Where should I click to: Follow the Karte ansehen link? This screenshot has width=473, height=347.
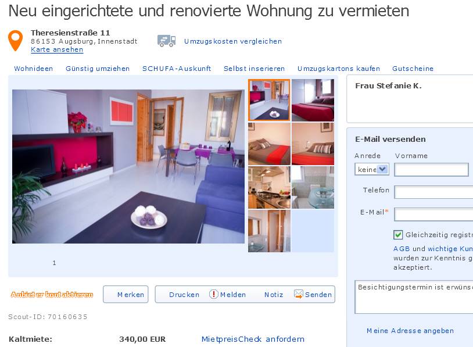click(x=57, y=49)
